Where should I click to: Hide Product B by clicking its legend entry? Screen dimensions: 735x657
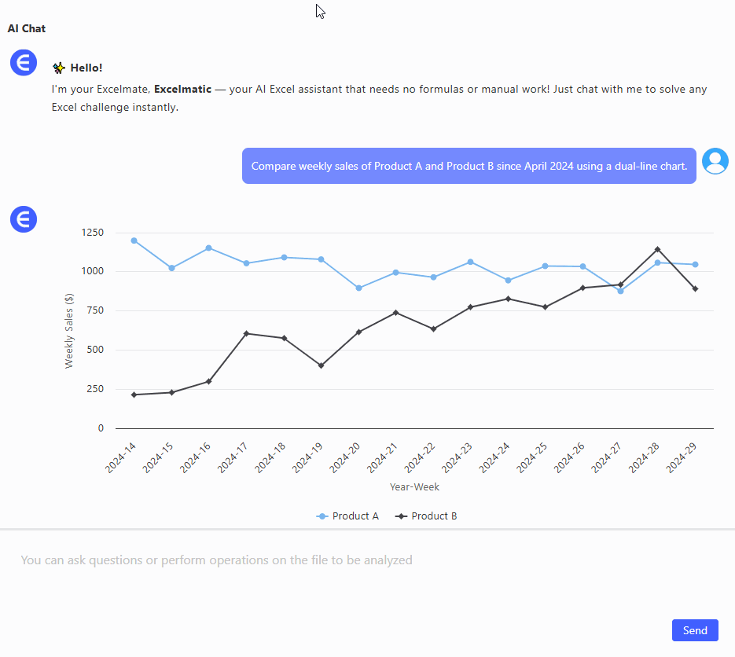(x=425, y=516)
